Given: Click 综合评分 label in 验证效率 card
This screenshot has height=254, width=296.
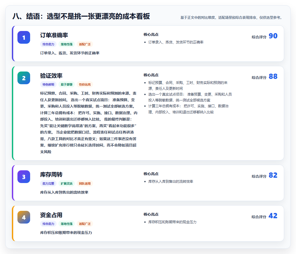Looking at the screenshot, I should [x=259, y=78].
